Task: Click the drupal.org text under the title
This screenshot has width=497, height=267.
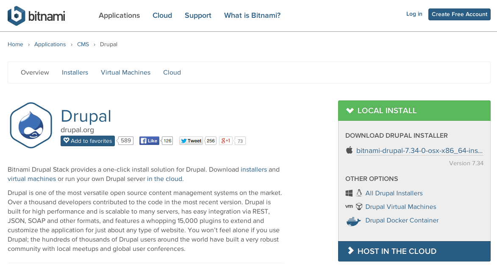Action: click(x=78, y=130)
